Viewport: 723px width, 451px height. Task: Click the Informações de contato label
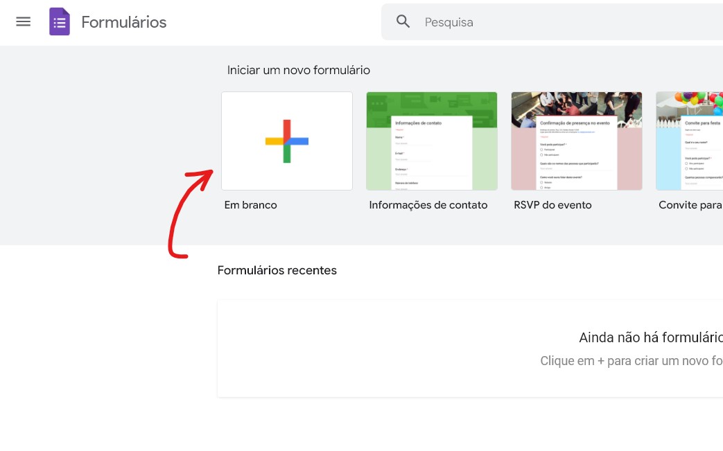428,205
